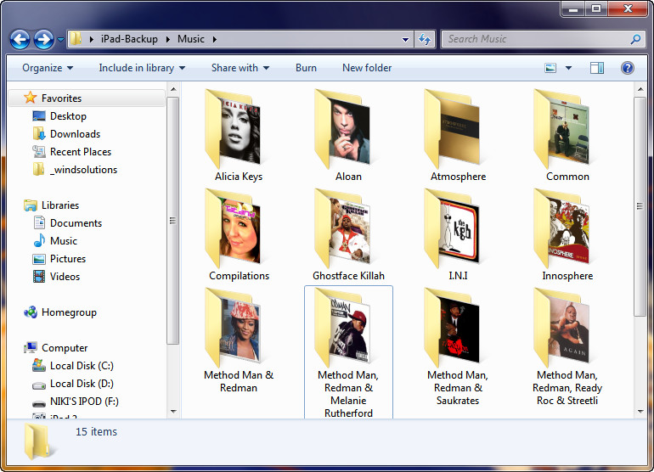Select the Ghostface Killah folder
The height and width of the screenshot is (472, 654).
[348, 235]
